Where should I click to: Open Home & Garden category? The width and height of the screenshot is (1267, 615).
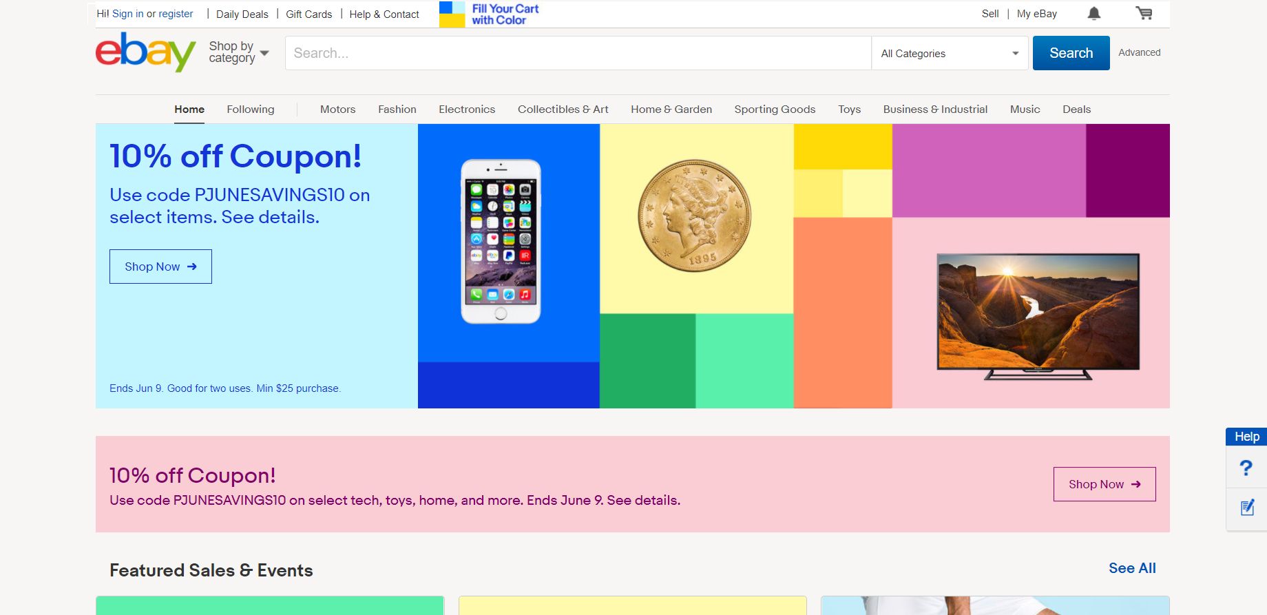click(671, 110)
